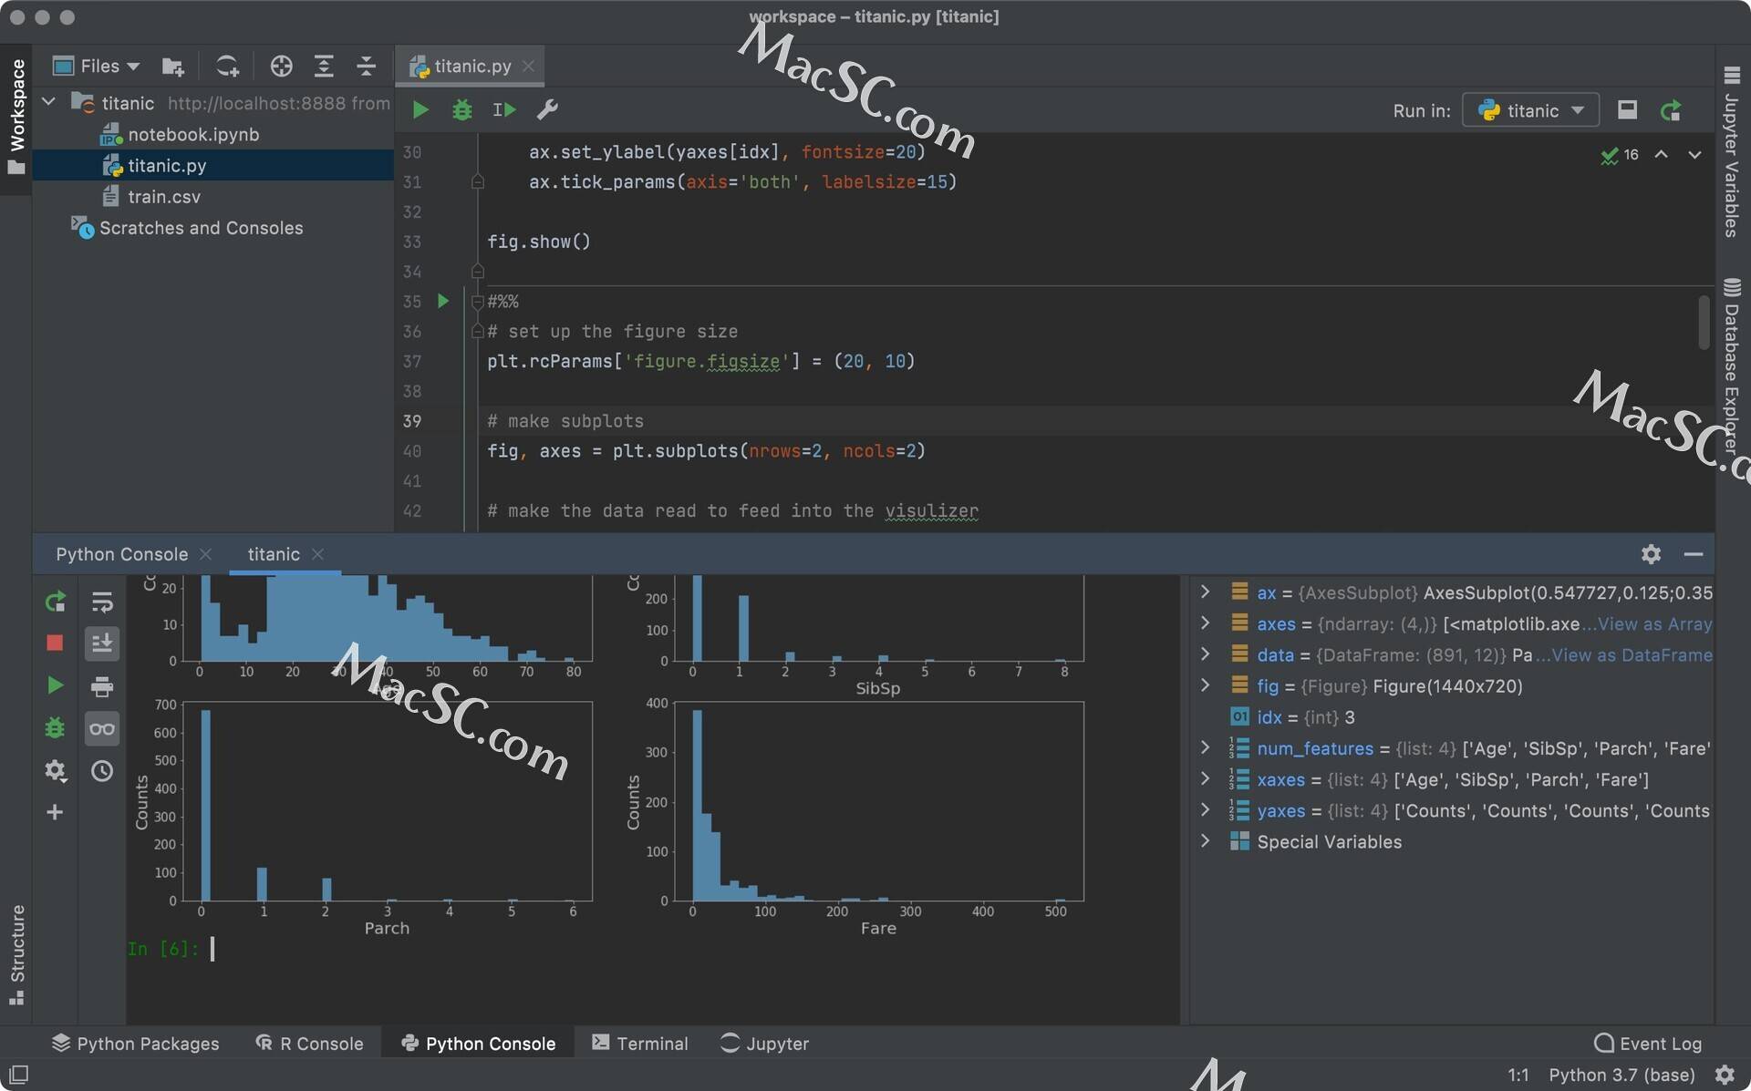Open the Event Log

tap(1647, 1043)
